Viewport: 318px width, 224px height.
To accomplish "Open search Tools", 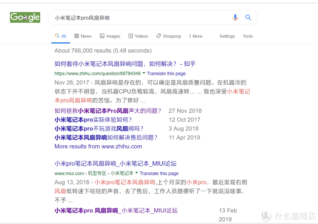I will [x=248, y=36].
